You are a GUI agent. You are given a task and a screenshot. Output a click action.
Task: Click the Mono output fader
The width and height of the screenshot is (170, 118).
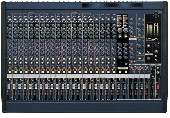(x=153, y=86)
